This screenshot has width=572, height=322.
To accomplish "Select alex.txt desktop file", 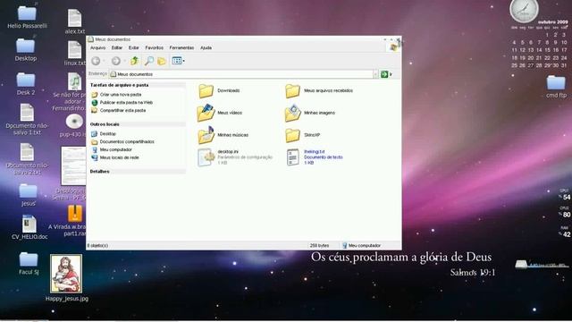I will [74, 18].
